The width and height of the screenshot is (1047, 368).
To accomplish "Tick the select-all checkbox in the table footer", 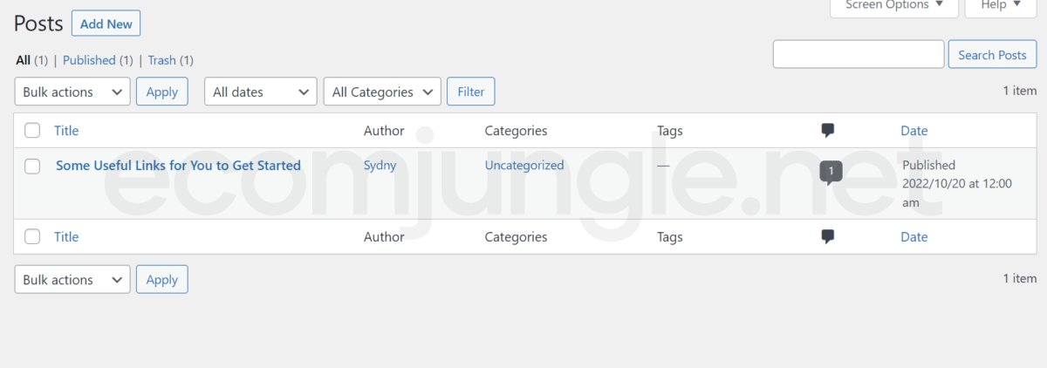I will tap(32, 236).
